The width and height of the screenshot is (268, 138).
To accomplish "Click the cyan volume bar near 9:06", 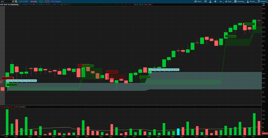I will (178, 132).
